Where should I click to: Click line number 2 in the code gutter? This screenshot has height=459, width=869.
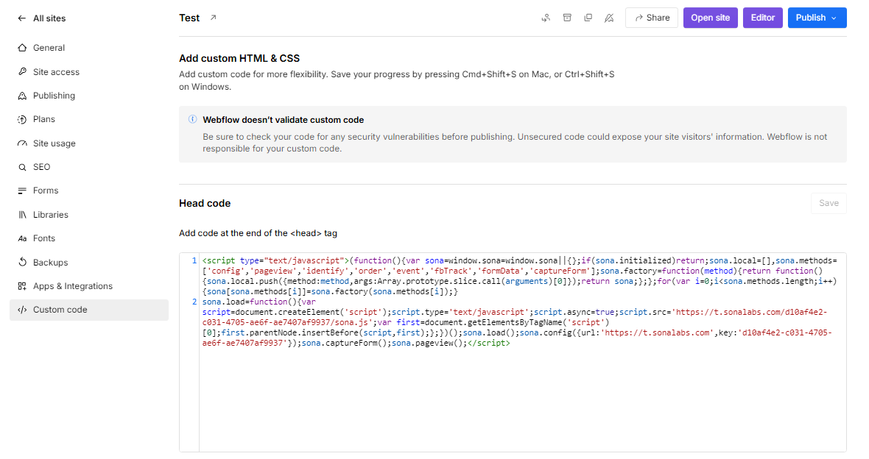(194, 302)
